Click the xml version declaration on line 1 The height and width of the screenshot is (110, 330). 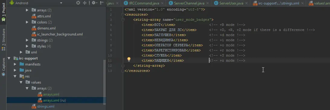tap(165, 10)
